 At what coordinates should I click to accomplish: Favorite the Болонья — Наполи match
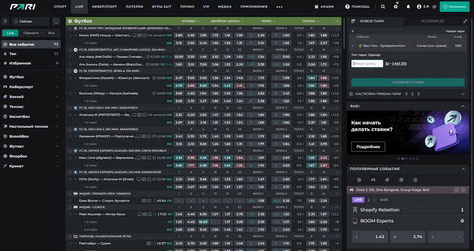point(70,94)
